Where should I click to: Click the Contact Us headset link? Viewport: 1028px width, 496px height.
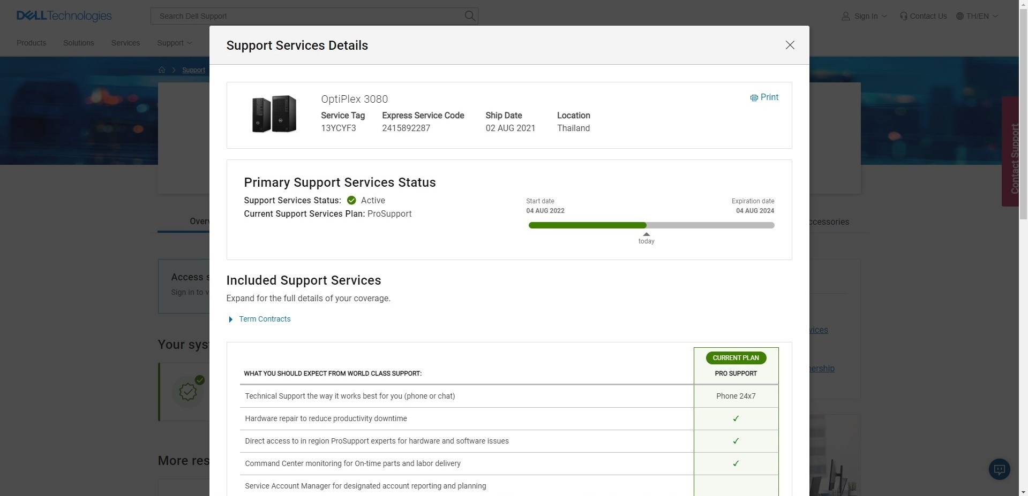click(924, 16)
